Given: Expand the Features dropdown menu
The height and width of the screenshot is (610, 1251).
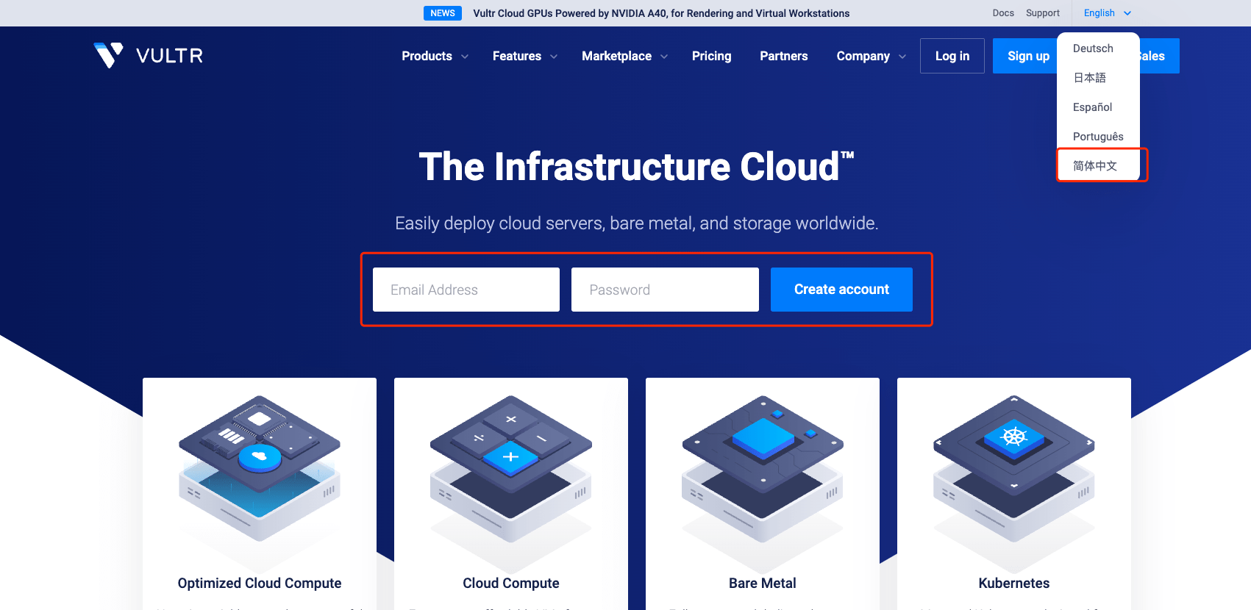Looking at the screenshot, I should (525, 56).
